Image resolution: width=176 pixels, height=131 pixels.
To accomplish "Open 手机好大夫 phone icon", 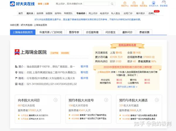I will (153, 3).
